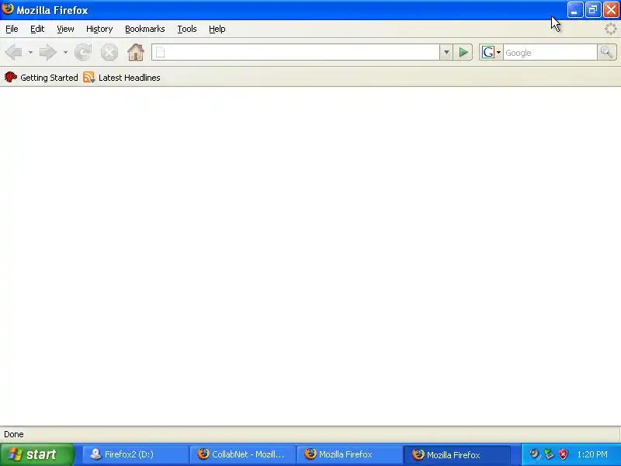Click the Done status bar text
The width and height of the screenshot is (621, 466).
click(14, 434)
